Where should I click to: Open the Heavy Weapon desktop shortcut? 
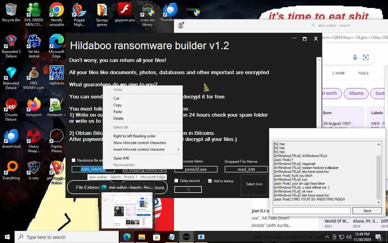34,141
